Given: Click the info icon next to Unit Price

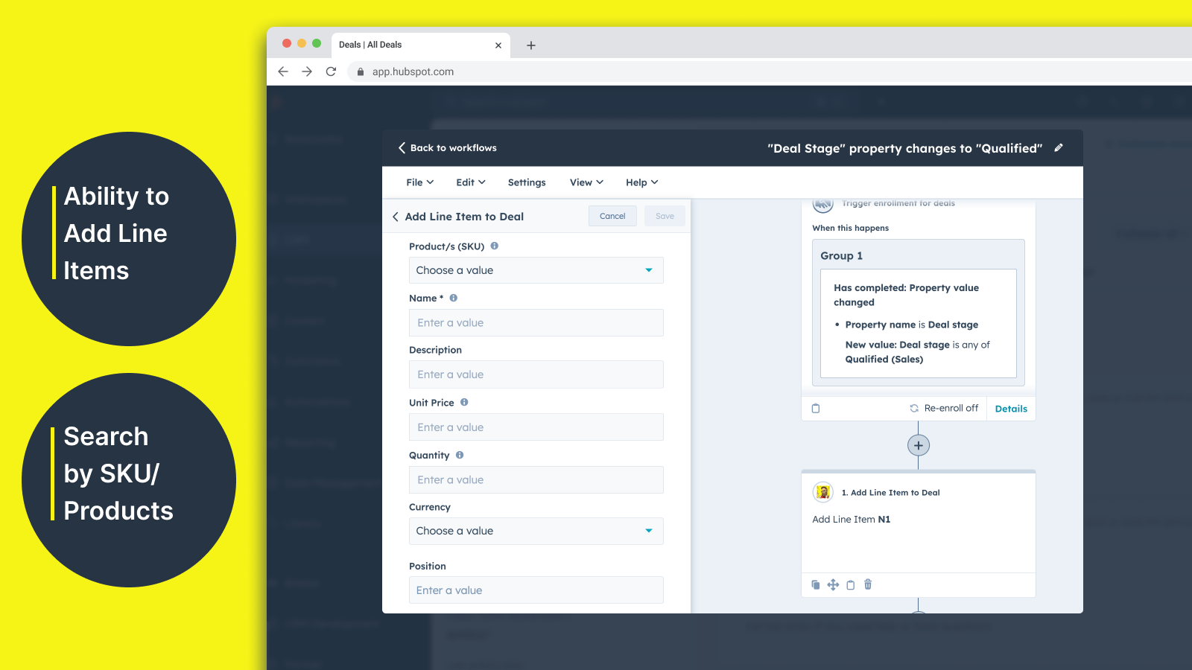Looking at the screenshot, I should [x=464, y=402].
